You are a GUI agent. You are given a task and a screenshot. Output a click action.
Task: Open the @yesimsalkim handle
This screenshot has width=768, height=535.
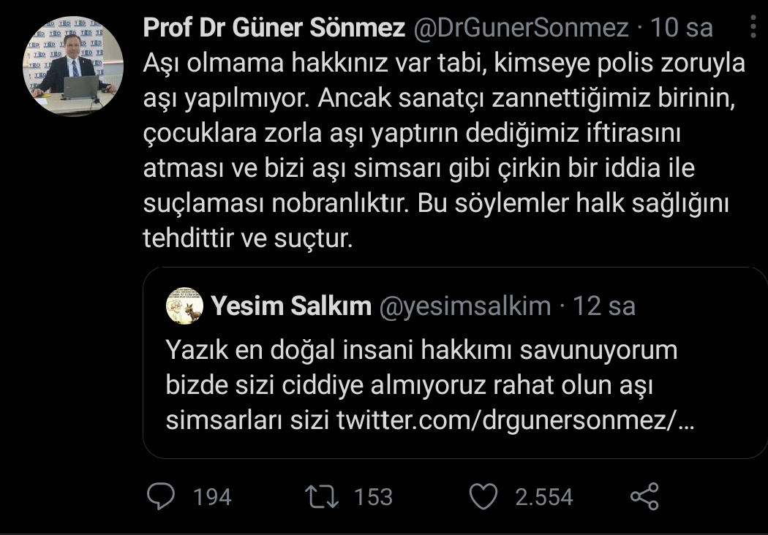pyautogui.click(x=464, y=306)
